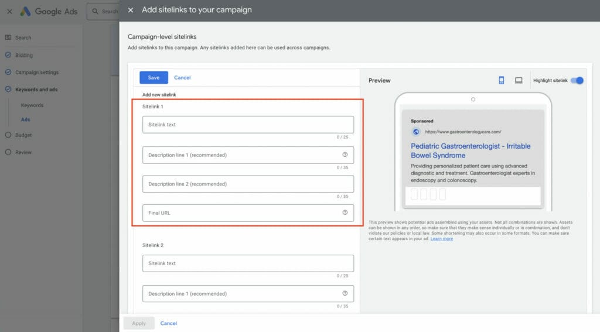Click help icon for Sitelink 2 Description line 1
This screenshot has height=332, width=600.
345,293
